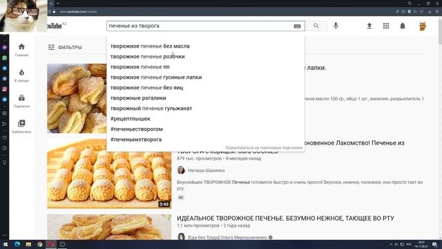Open Windows Start menu
This screenshot has height=249, width=442.
pyautogui.click(x=6, y=244)
